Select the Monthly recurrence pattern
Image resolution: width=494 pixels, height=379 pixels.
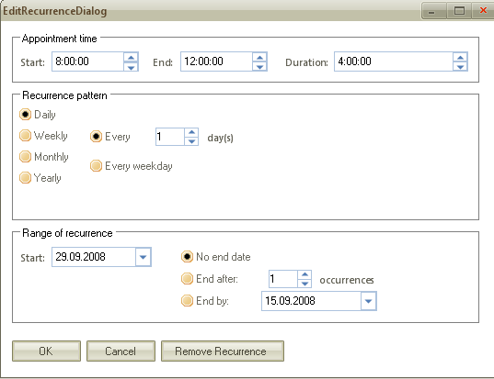(x=44, y=157)
